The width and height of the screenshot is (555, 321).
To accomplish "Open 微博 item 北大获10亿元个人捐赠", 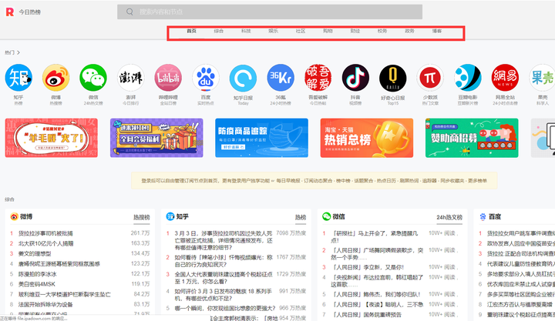I will [x=46, y=243].
